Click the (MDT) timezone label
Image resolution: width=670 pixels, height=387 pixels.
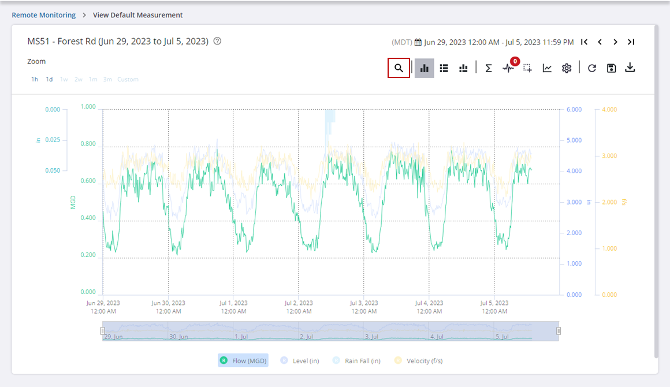[402, 42]
